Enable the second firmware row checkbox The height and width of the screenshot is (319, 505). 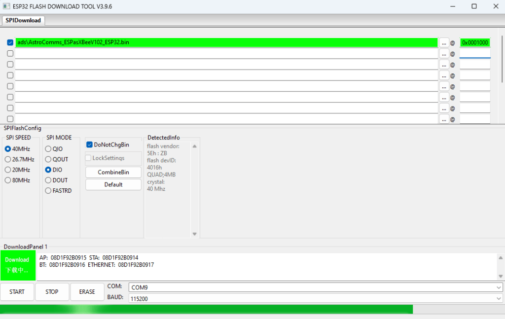pos(10,53)
